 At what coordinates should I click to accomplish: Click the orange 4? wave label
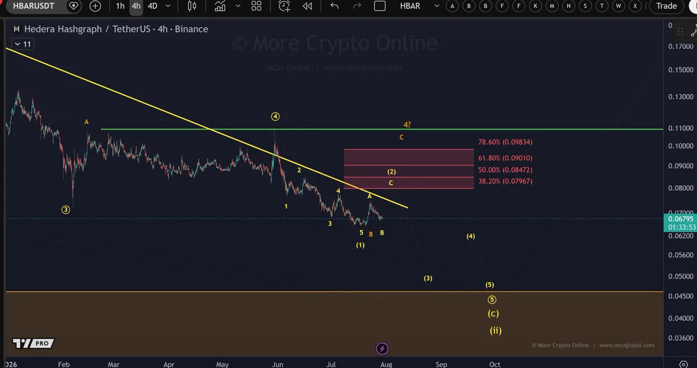click(407, 125)
